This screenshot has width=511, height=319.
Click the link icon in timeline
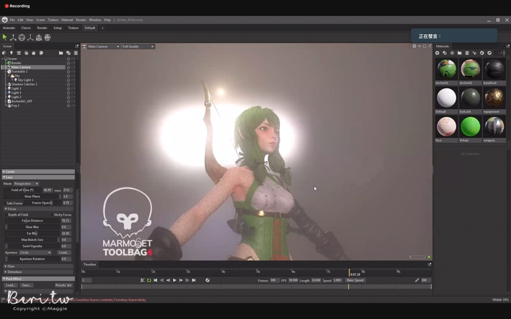pos(417,280)
